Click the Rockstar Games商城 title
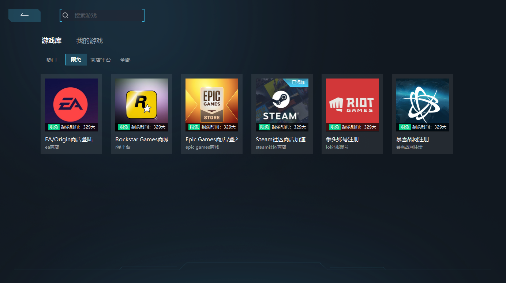This screenshot has width=506, height=283. tap(142, 139)
